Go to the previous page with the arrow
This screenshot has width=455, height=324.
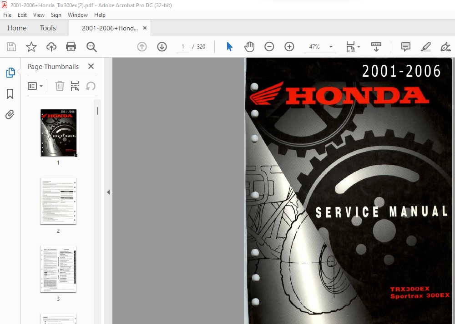[x=142, y=47]
